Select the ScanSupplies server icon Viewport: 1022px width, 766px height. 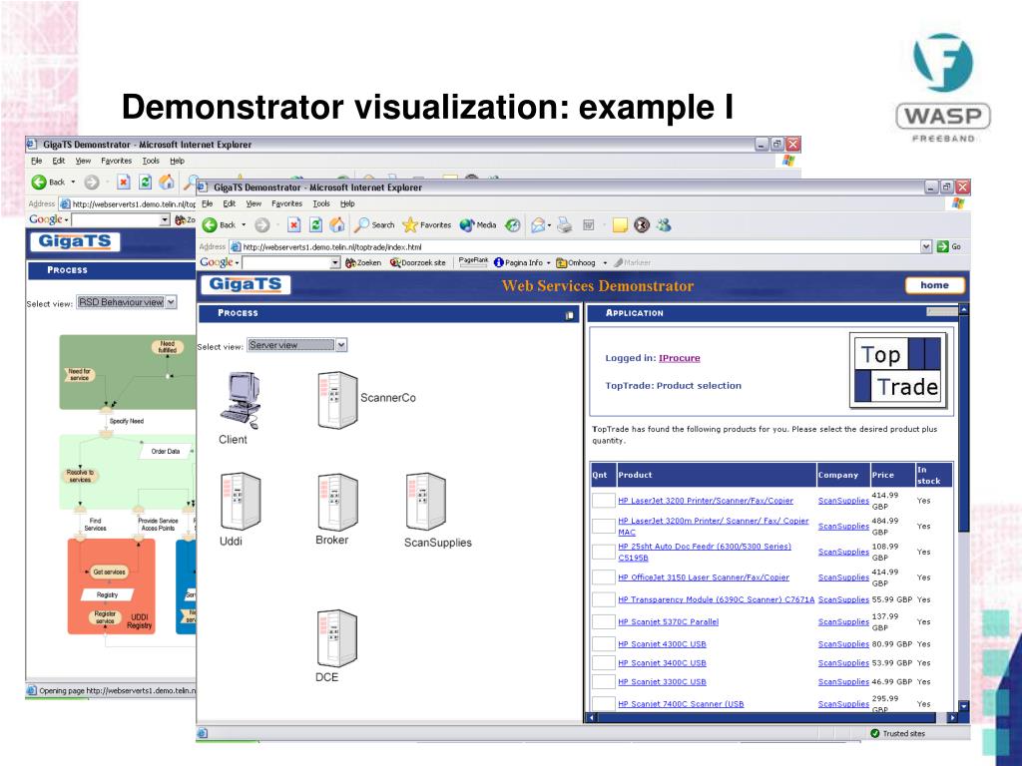click(425, 502)
